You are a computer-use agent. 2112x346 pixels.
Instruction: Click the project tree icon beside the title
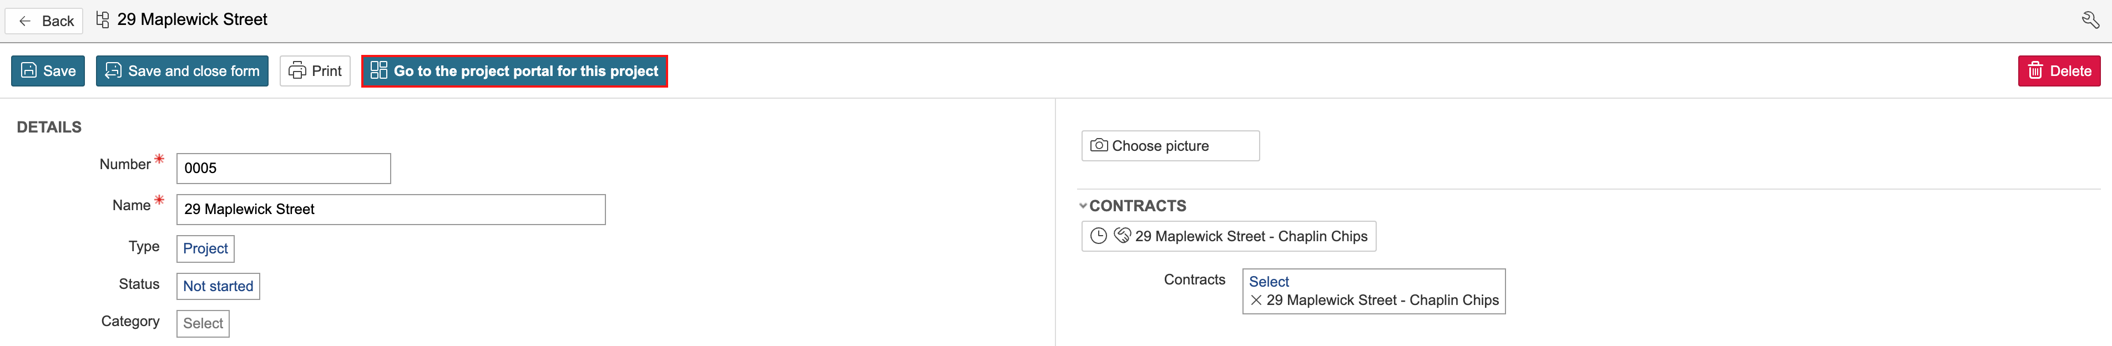(x=103, y=19)
